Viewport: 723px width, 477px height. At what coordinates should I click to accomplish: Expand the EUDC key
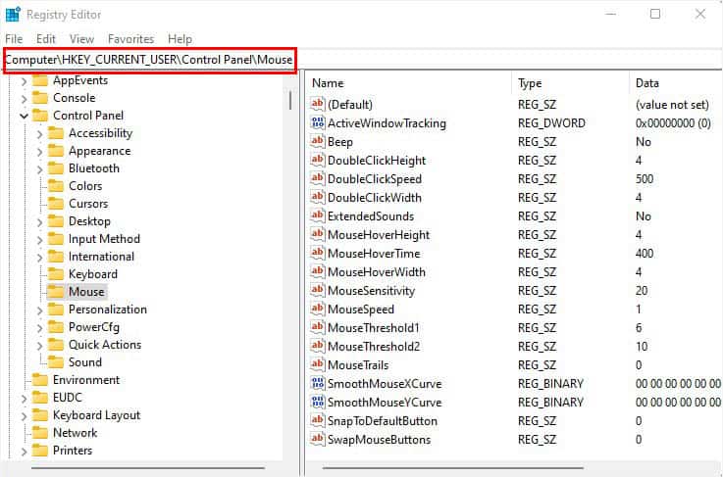pos(24,398)
